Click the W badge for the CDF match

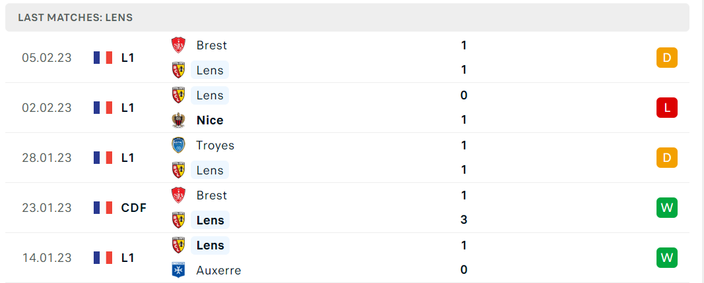[x=667, y=207]
